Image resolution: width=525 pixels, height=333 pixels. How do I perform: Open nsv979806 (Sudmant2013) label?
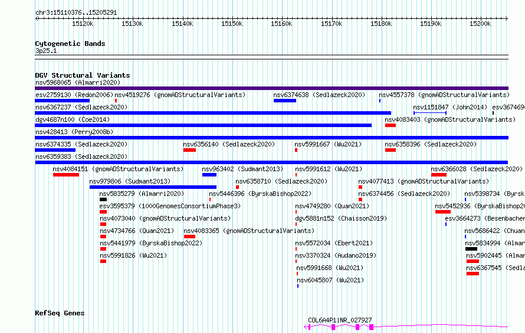click(130, 181)
